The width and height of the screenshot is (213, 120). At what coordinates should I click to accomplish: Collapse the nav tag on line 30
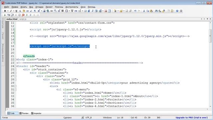point(16,86)
